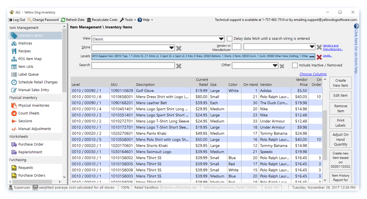The image size is (367, 199).
Task: Open Physical Inventories icon
Action: (14, 106)
